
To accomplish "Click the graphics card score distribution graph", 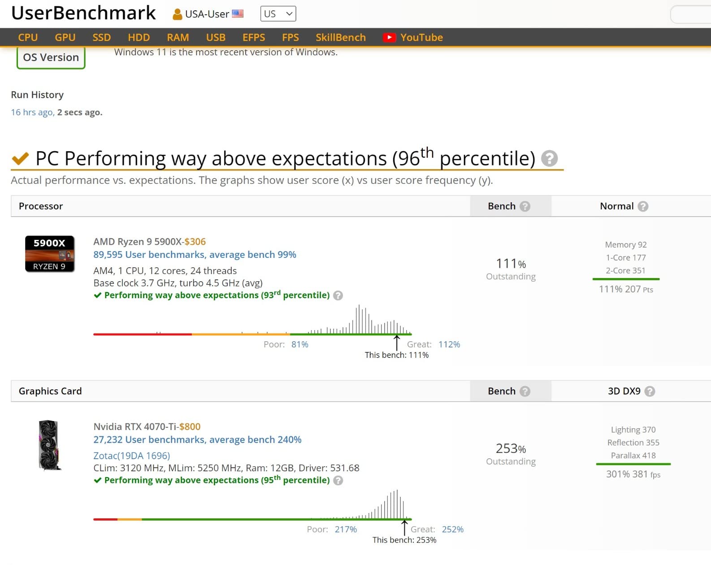I will [x=252, y=505].
